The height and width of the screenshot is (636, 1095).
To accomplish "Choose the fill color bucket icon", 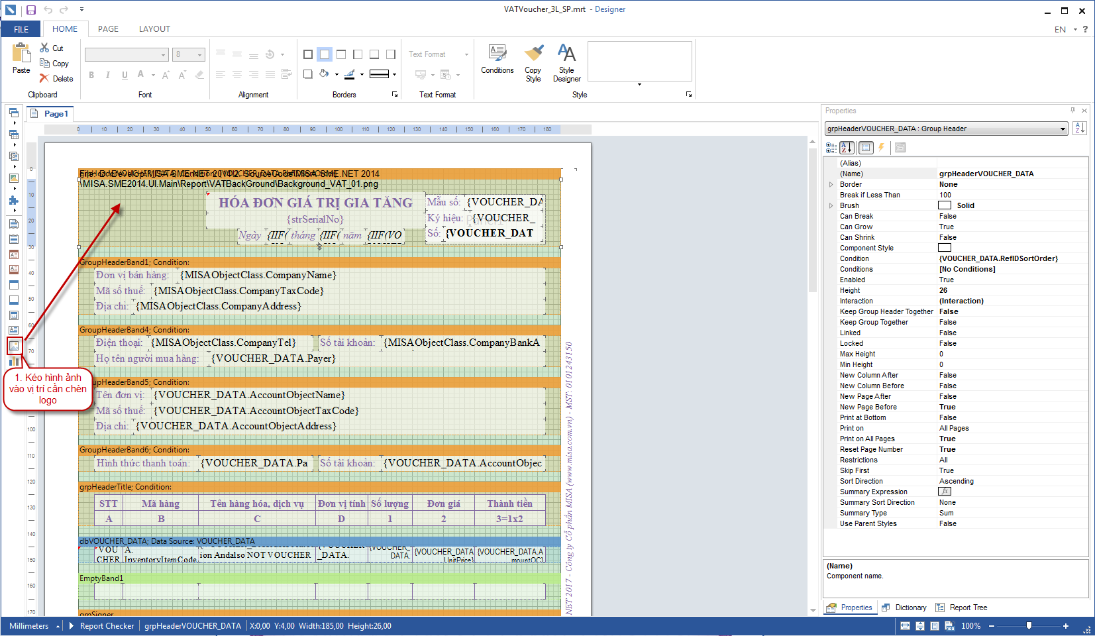I will coord(324,74).
